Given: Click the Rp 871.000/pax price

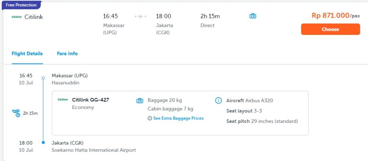Looking at the screenshot, I should 336,16.
